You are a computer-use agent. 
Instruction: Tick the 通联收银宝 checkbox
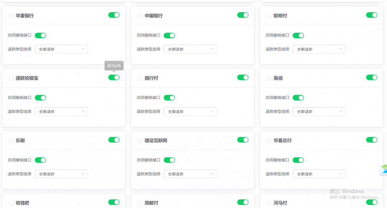pos(11,78)
